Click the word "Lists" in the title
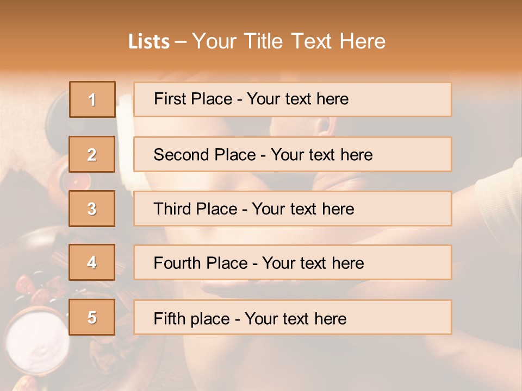Viewport: 522px width, 391px height. 149,42
